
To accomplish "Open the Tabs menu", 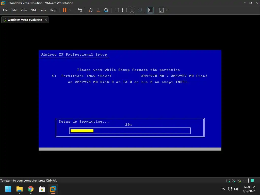I will (x=43, y=10).
